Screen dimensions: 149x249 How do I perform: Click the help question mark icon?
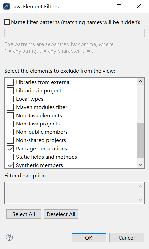[x=9, y=237]
